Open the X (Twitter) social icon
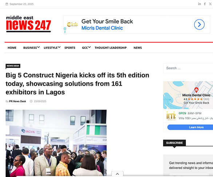The image size is (213, 177). point(210,4)
